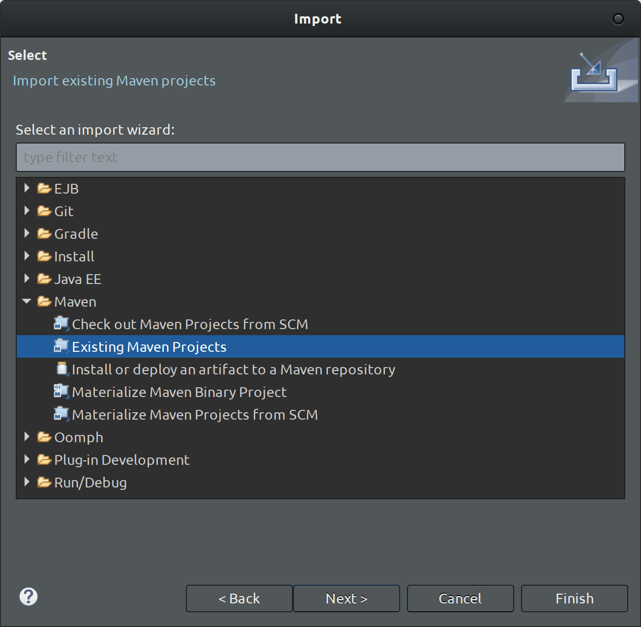Click the Install or deploy artifact icon

pyautogui.click(x=62, y=369)
